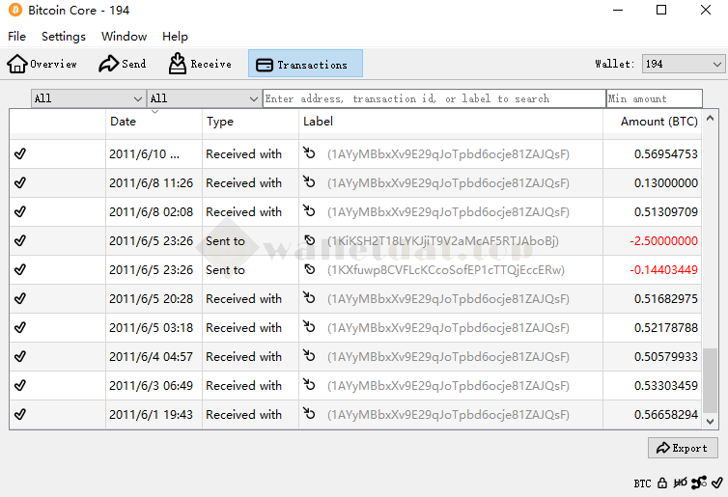Expand the transaction type filter dropdown
Screen dimensions: 728x497
coord(204,98)
